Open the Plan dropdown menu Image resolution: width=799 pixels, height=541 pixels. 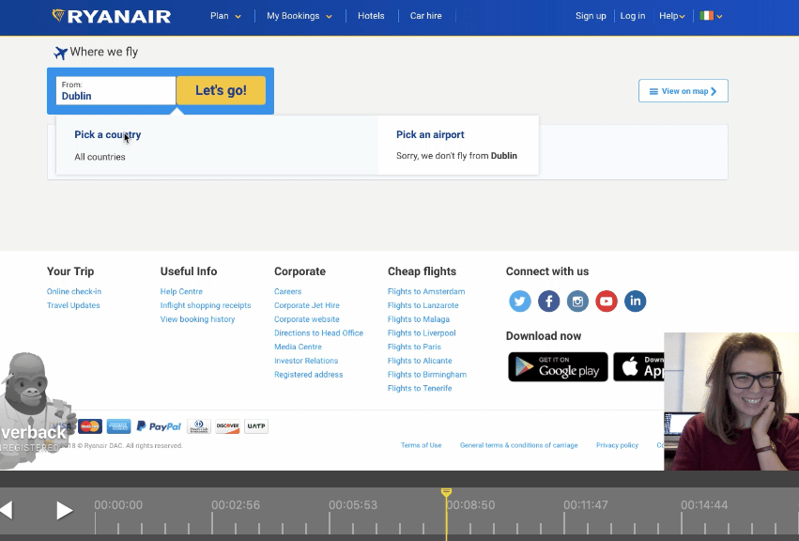pos(225,16)
